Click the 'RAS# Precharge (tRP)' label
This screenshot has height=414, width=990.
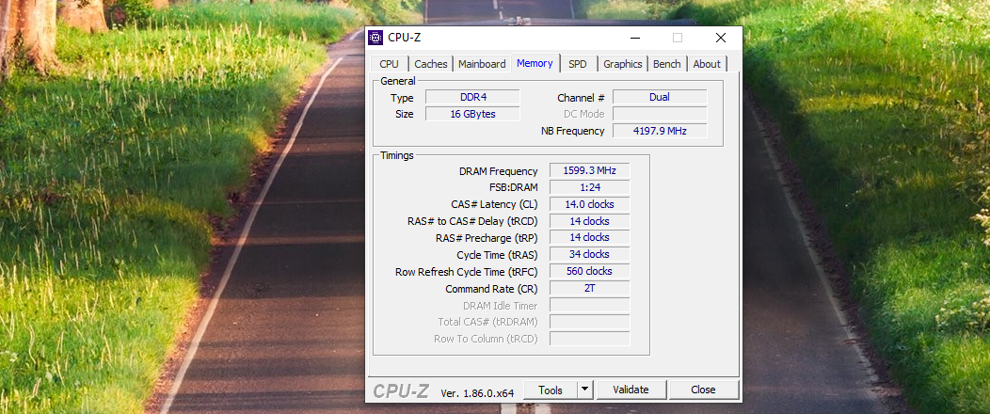tap(487, 239)
